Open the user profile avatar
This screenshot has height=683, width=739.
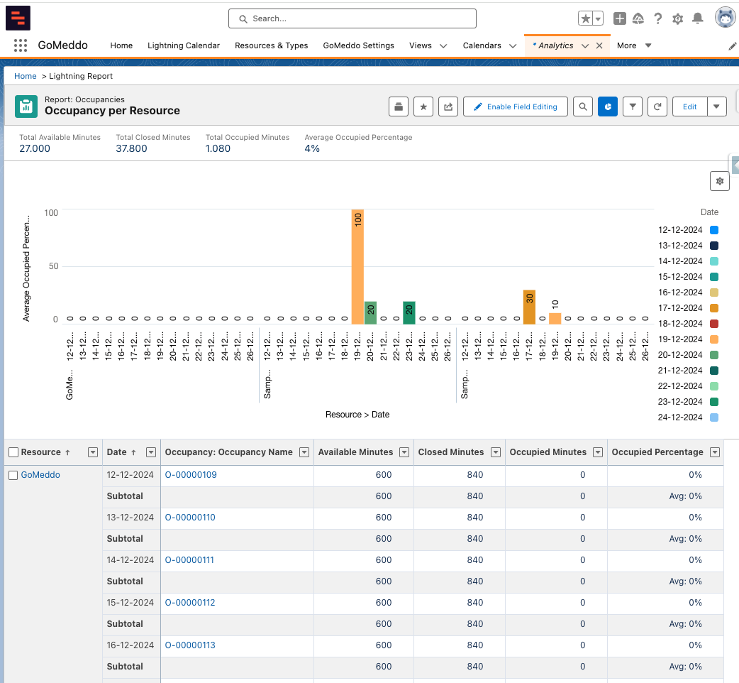pos(725,18)
